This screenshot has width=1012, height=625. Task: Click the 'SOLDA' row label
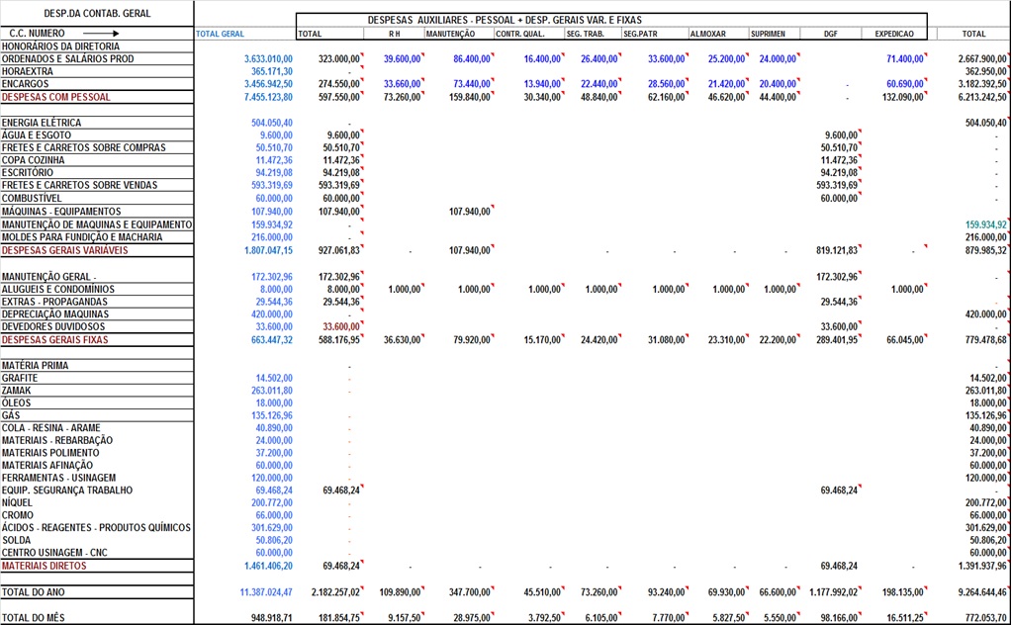(x=16, y=541)
